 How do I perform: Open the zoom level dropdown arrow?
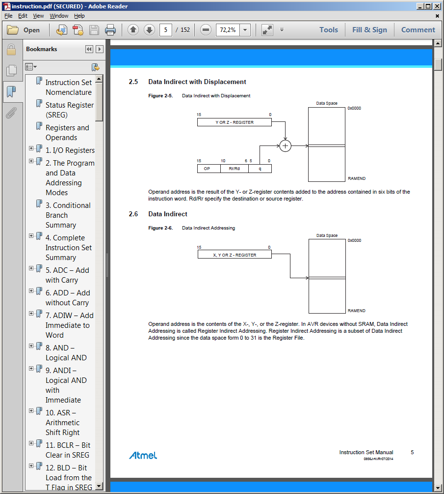point(245,30)
